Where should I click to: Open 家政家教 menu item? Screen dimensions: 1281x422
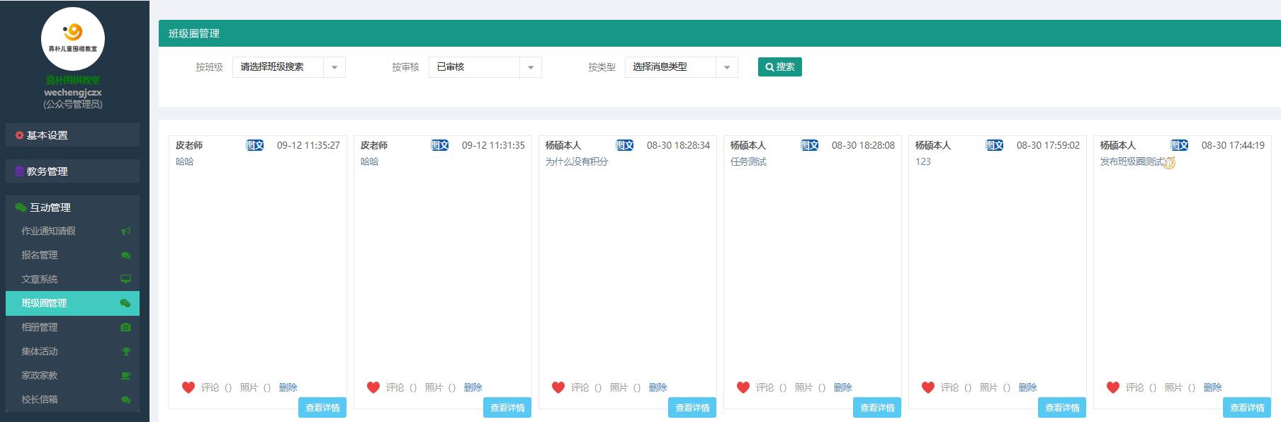click(x=73, y=375)
